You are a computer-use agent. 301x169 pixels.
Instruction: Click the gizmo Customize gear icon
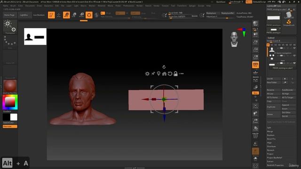click(147, 74)
